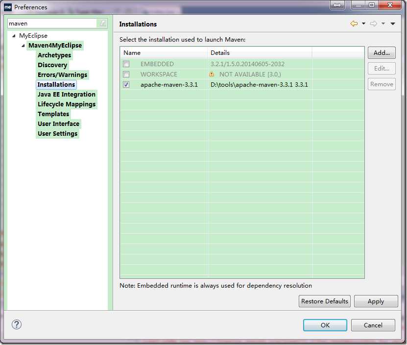Click Restore Defaults

click(x=324, y=301)
